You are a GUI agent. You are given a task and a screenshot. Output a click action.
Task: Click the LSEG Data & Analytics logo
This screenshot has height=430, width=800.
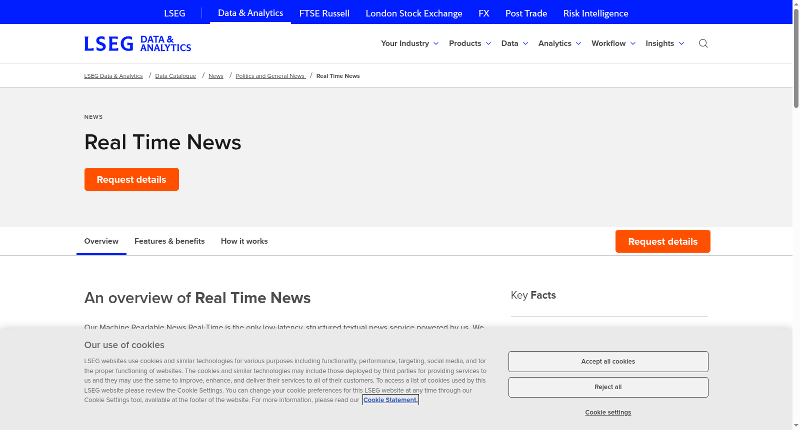(x=137, y=43)
